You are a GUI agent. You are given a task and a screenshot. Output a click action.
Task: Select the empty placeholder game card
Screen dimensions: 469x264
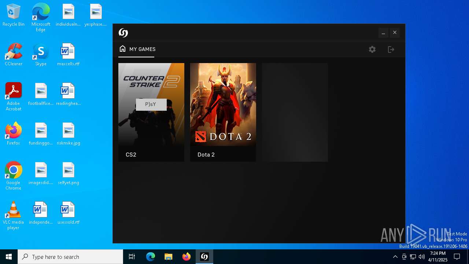tap(295, 112)
